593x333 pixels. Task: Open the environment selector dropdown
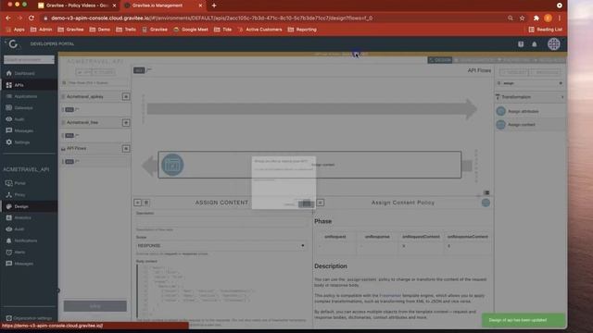29,59
